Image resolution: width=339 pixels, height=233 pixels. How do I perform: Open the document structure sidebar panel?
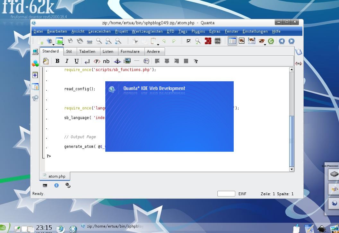point(35,87)
